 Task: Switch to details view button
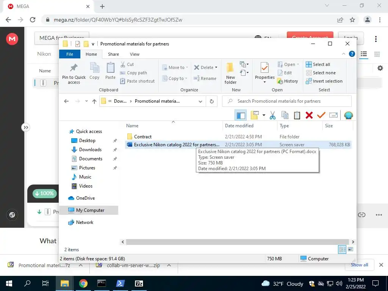342,250
